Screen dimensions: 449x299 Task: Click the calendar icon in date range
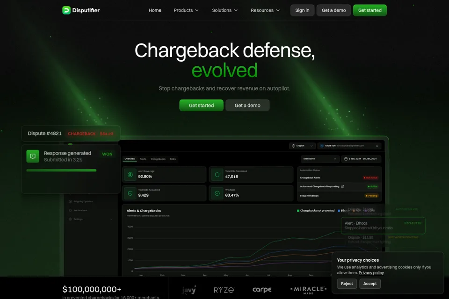(346, 159)
